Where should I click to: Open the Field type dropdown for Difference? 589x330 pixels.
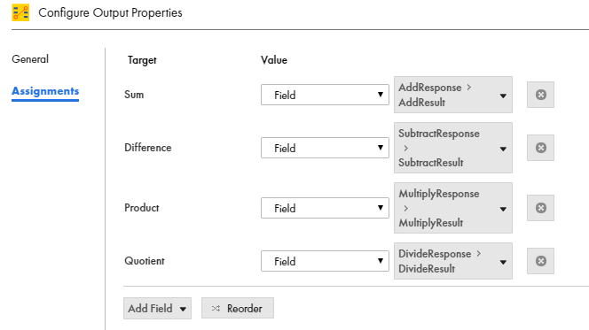tap(325, 148)
